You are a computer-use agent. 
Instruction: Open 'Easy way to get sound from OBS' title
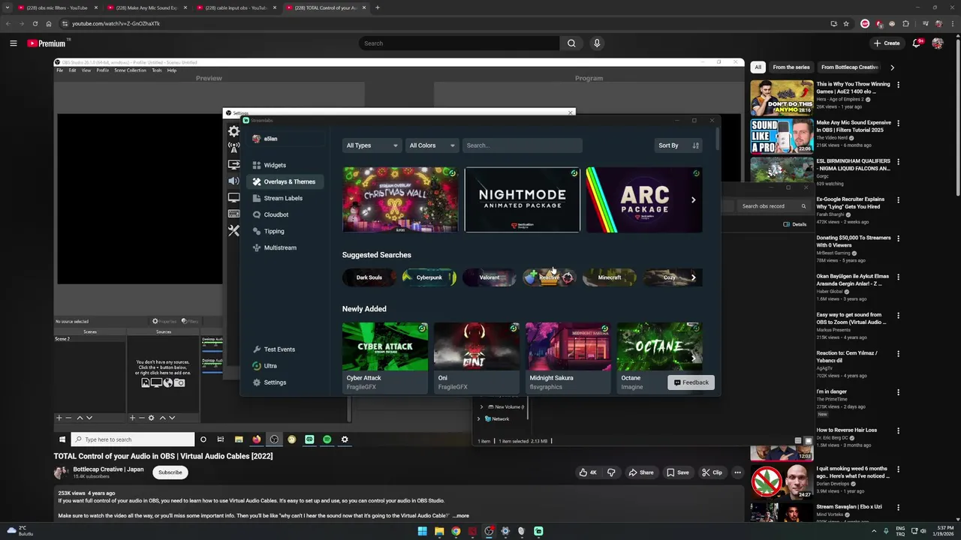(x=851, y=318)
